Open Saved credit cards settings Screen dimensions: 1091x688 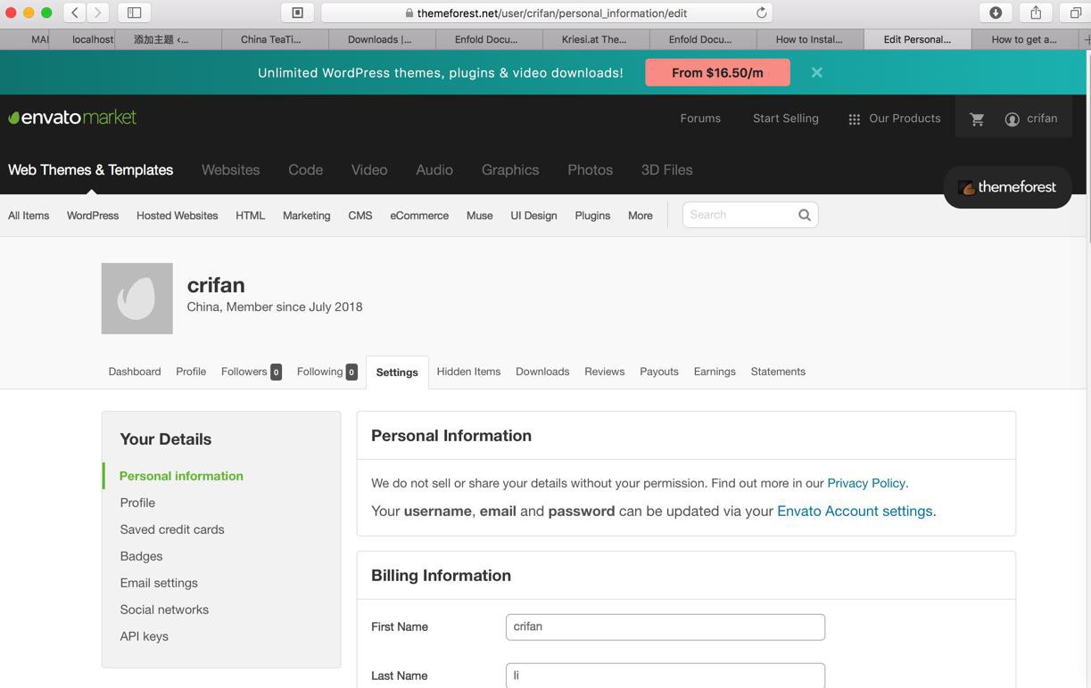coord(172,529)
